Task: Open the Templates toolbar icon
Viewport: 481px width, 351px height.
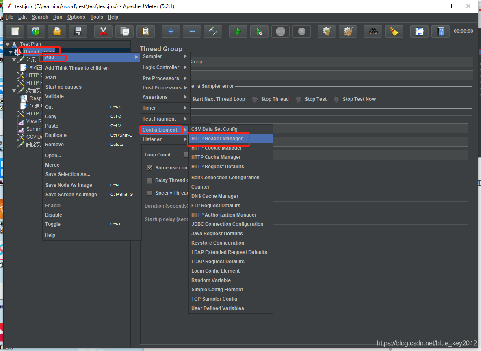Action: coord(36,31)
